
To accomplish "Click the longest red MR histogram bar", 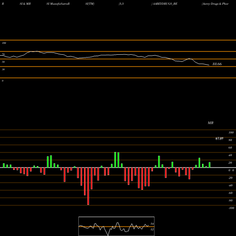I will click(x=88, y=186).
